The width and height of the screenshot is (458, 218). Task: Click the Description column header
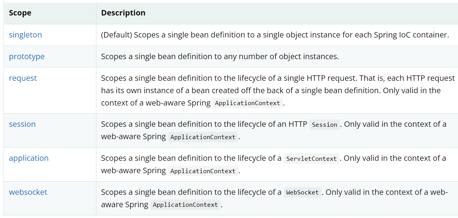coord(123,13)
